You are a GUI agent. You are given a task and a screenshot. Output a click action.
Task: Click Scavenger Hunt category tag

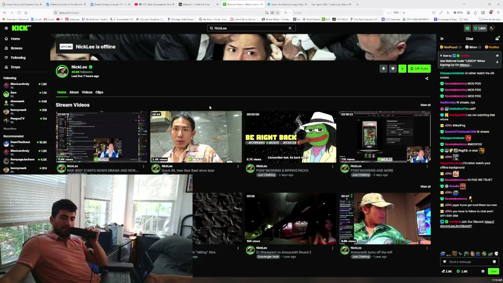[268, 257]
